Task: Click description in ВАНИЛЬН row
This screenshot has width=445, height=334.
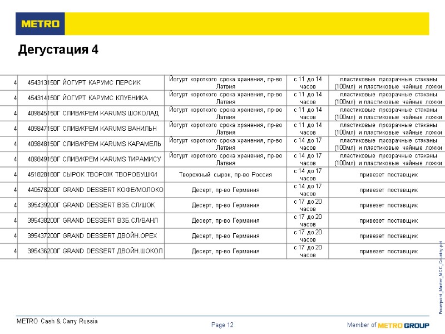Action: [225, 129]
